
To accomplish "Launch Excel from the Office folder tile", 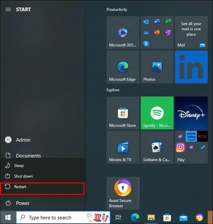I will tap(168, 22).
